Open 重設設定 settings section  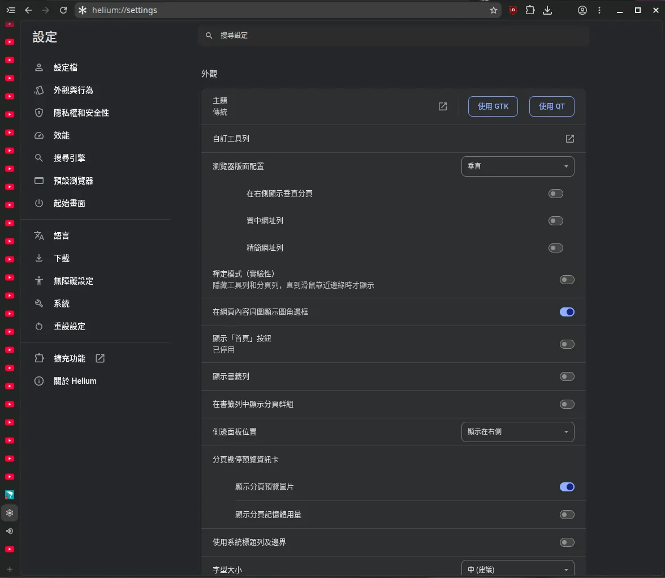click(x=69, y=326)
